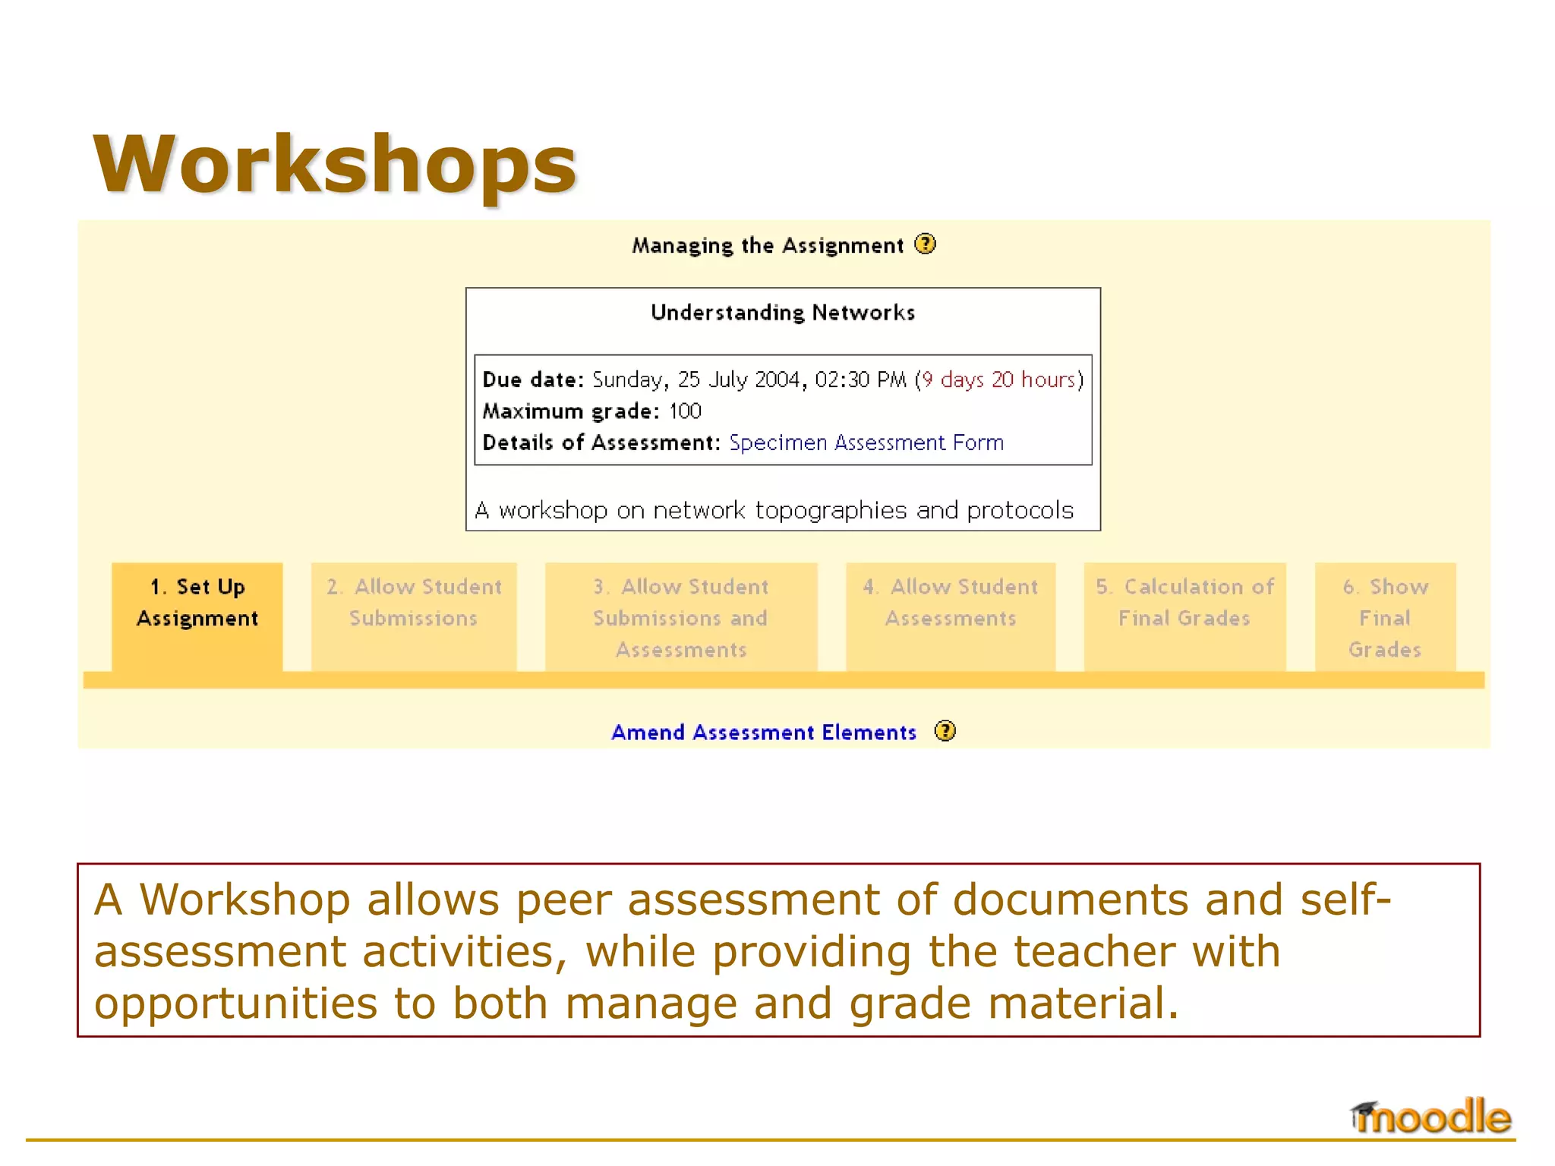Select the Set Up Assignment tab
The width and height of the screenshot is (1555, 1166).
click(197, 617)
